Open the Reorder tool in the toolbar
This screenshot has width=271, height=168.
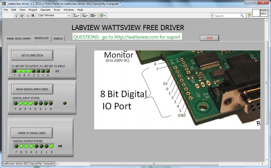point(102,16)
